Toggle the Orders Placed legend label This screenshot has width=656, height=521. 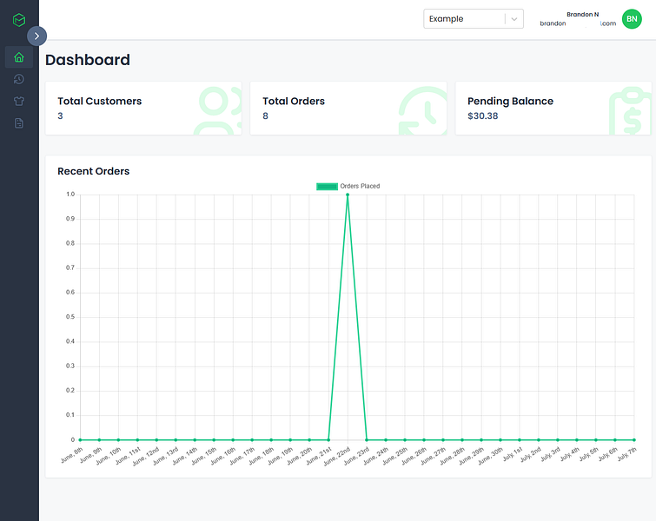coord(360,186)
